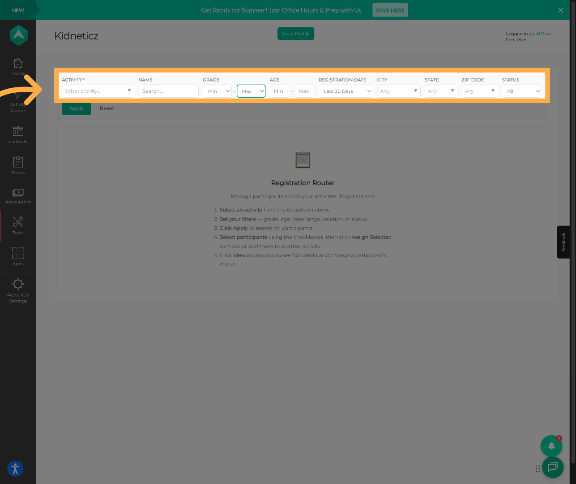Image resolution: width=576 pixels, height=484 pixels.
Task: Click the Activity Center sidebar item
Action: point(18,101)
